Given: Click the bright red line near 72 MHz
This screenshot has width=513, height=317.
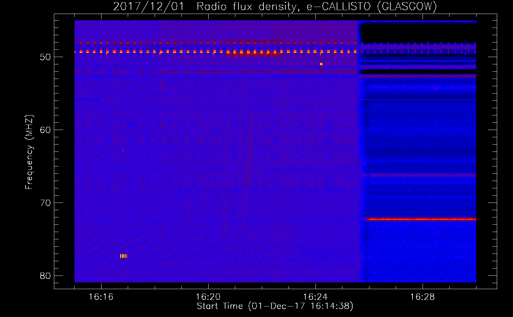Looking at the screenshot, I should tap(420, 219).
